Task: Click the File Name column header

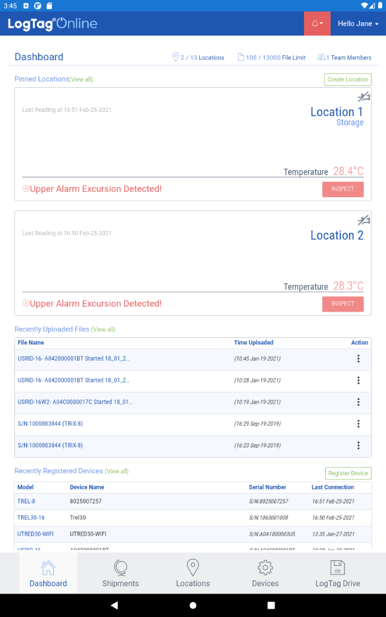Action: 31,342
